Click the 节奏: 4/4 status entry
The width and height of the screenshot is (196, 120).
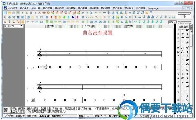coord(100,116)
